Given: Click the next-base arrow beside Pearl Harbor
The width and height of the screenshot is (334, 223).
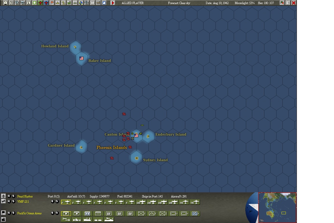Looking at the screenshot, I should tap(13, 196).
